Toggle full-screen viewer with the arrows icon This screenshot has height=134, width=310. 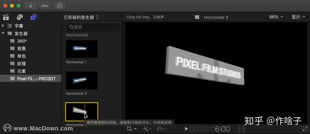pyautogui.click(x=304, y=129)
